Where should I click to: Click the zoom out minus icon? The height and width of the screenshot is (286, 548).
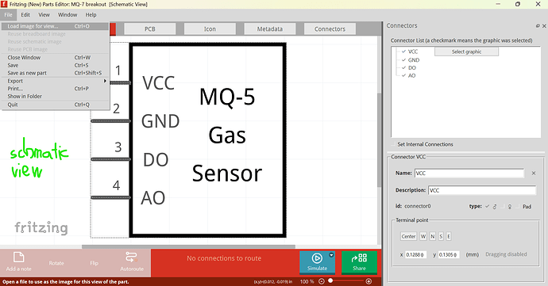point(322,281)
